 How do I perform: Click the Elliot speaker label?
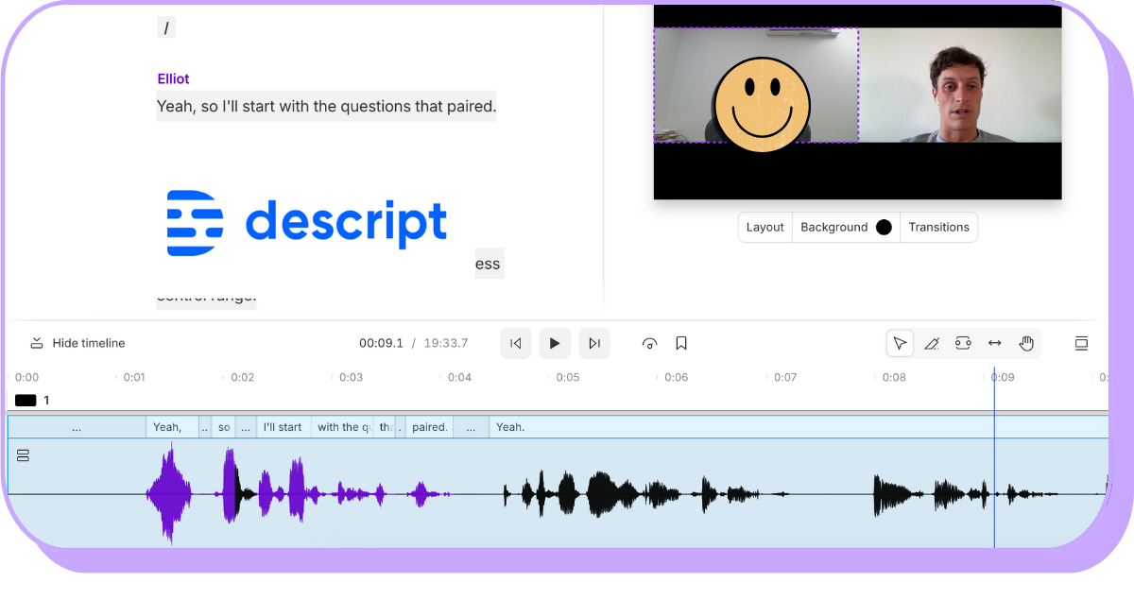(x=173, y=78)
